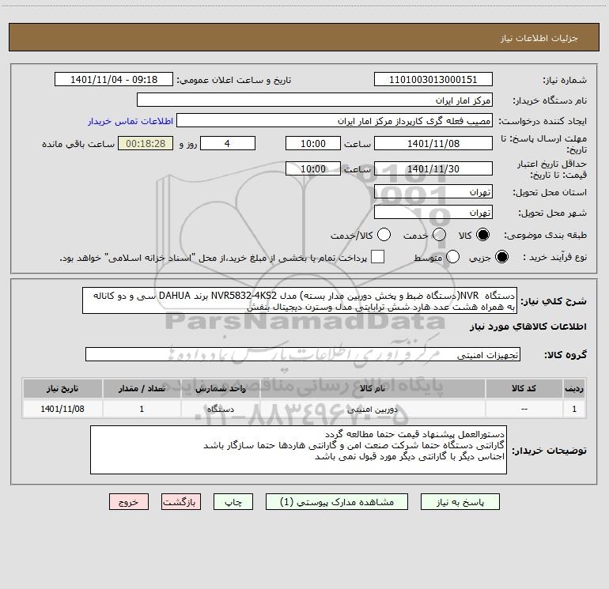The image size is (609, 589).
Task: Click the خروج exit button
Action: click(x=129, y=502)
